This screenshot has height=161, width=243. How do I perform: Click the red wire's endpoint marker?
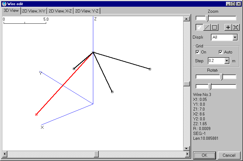[36, 115]
